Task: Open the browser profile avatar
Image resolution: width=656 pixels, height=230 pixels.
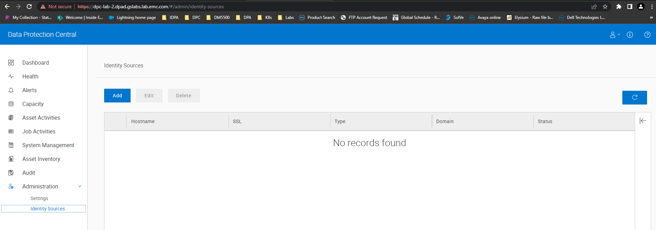Action: coord(641,7)
